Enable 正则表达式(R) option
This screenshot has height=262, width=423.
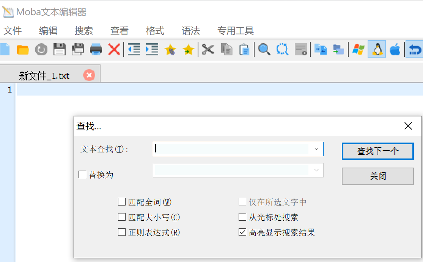[122, 232]
